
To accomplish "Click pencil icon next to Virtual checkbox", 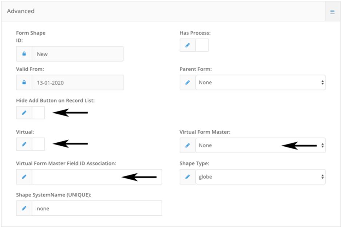I will (24, 144).
